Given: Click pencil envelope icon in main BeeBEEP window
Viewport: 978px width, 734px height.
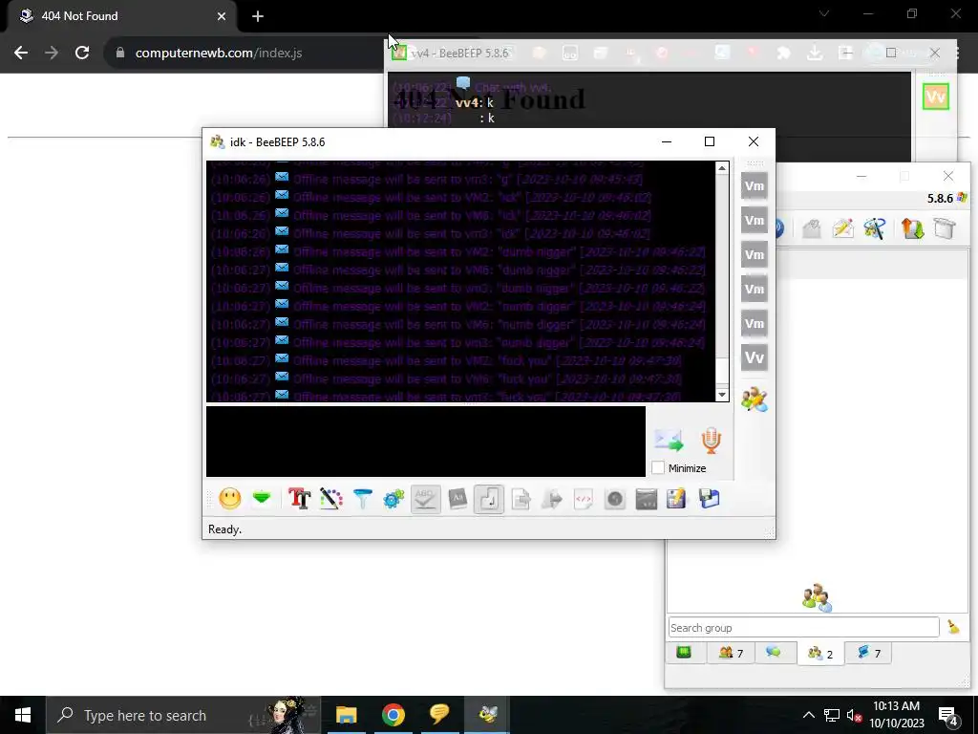Looking at the screenshot, I should click(x=842, y=228).
